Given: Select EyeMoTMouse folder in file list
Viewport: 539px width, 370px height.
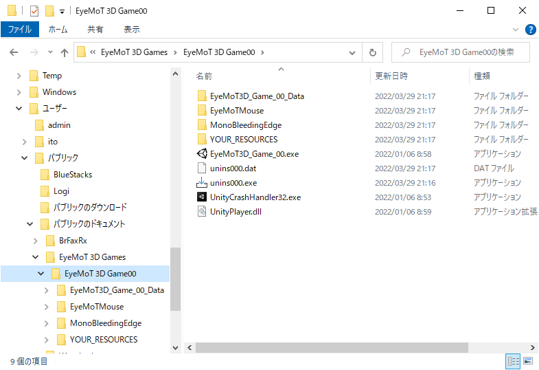Looking at the screenshot, I should 237,111.
